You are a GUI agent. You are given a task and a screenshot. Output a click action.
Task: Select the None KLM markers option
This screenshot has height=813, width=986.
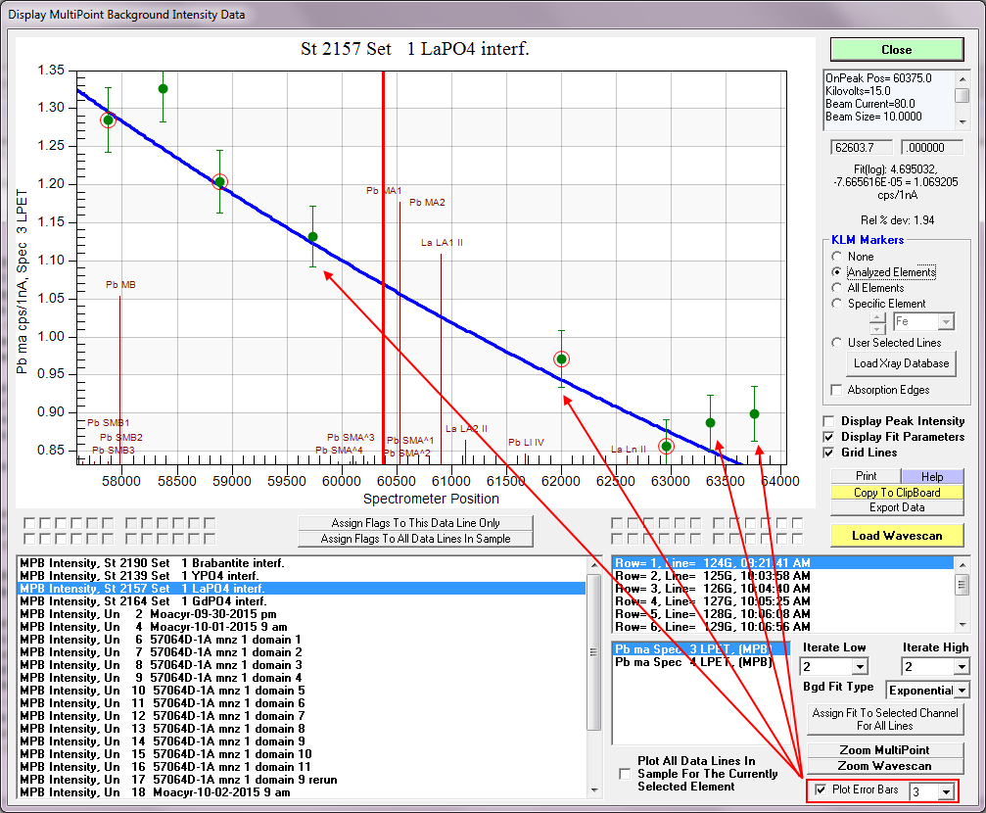[x=836, y=257]
